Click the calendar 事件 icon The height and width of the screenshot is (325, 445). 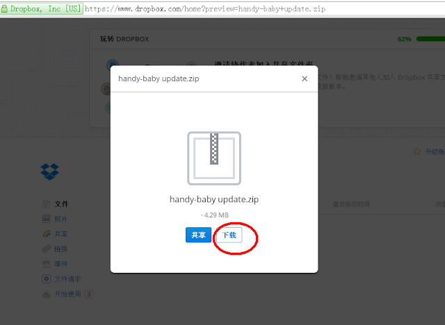point(47,264)
